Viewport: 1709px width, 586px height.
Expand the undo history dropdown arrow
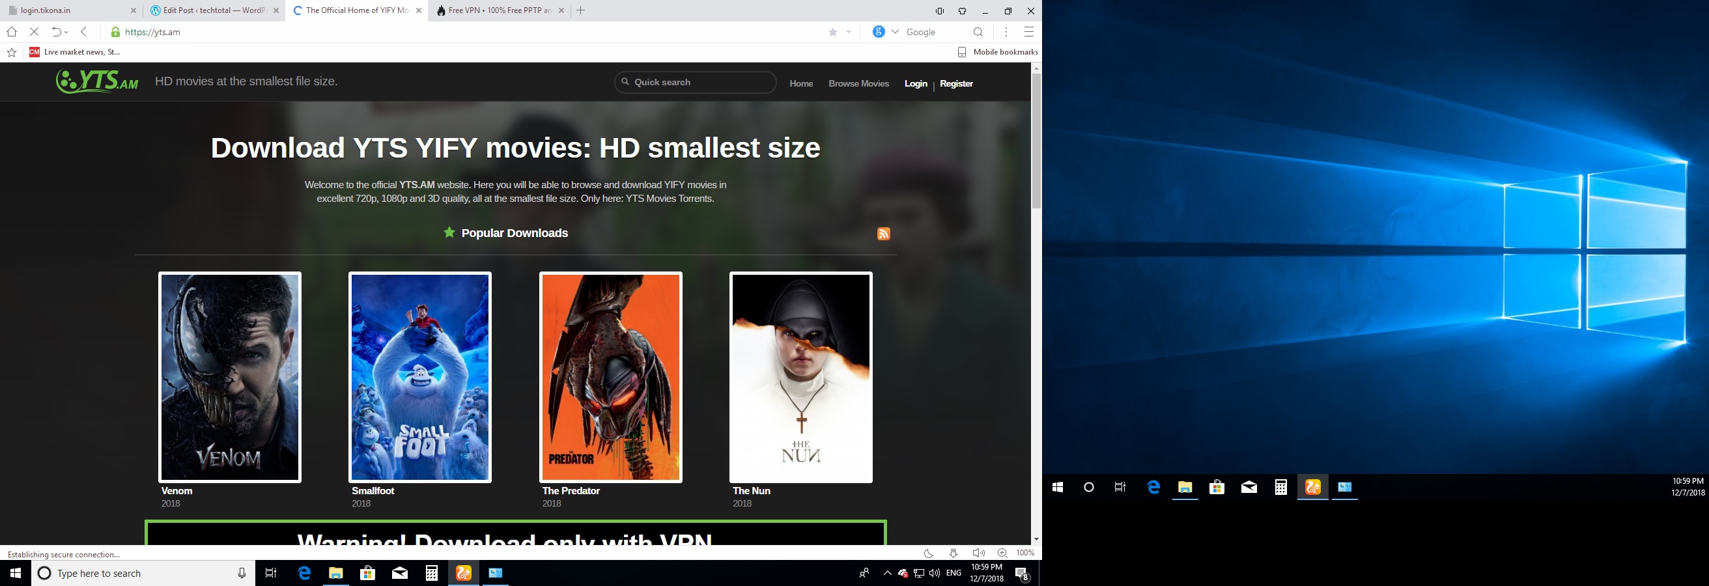(66, 33)
